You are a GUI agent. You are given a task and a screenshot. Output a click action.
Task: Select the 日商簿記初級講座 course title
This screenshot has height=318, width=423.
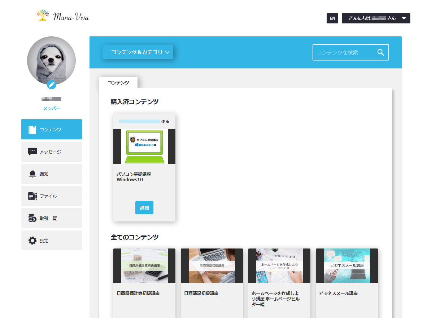tap(201, 294)
